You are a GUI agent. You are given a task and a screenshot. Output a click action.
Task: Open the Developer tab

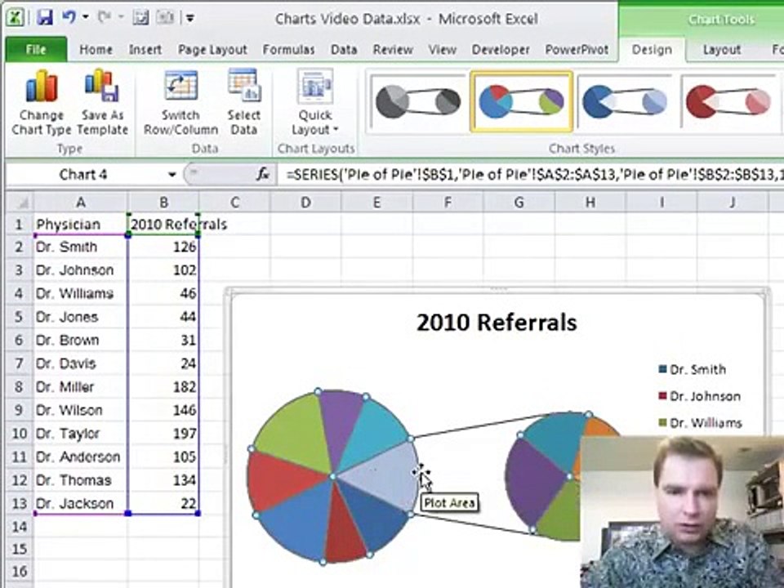pos(501,50)
